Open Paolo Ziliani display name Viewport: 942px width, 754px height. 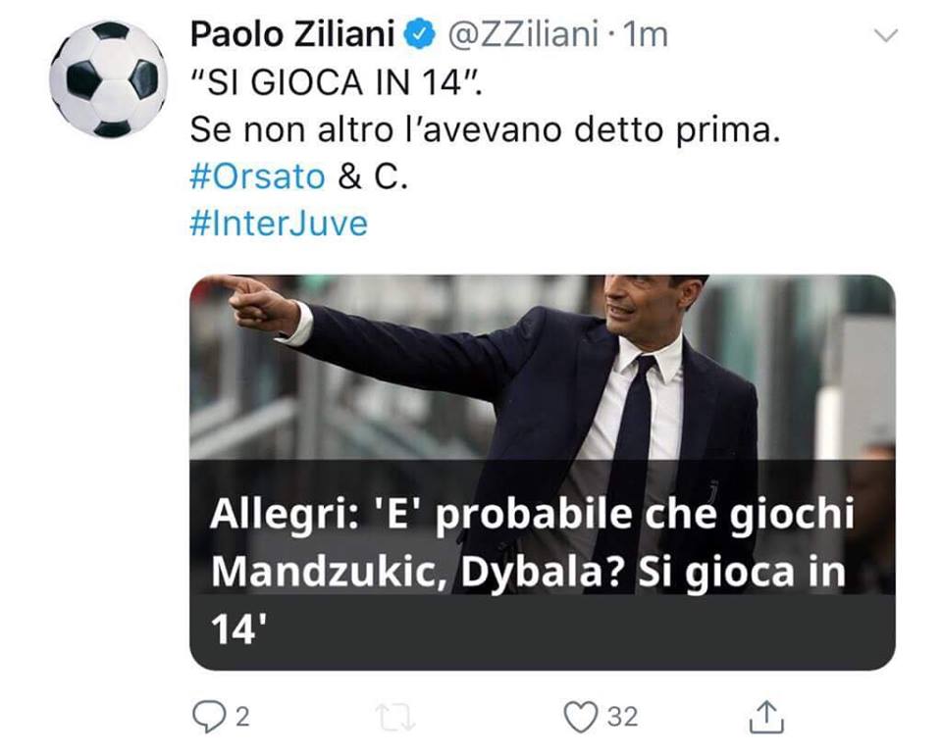(292, 34)
